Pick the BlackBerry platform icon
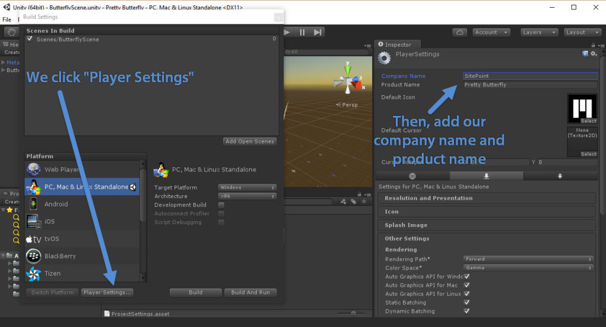Screen dimensions: 606x327 33,256
